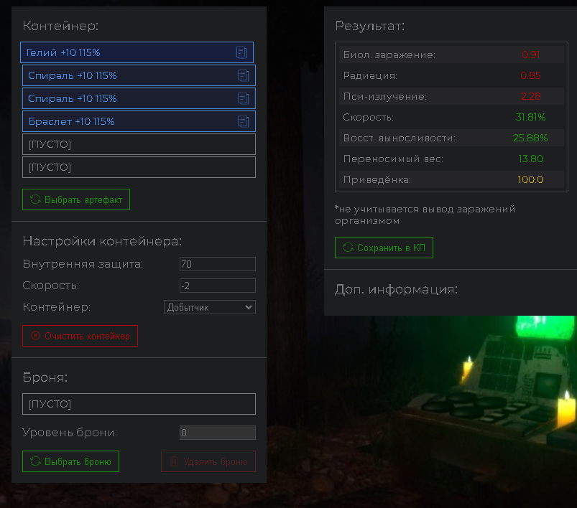This screenshot has height=508, width=577.
Task: Open the note icon on the first Спираль +10 row
Action: pyautogui.click(x=244, y=75)
